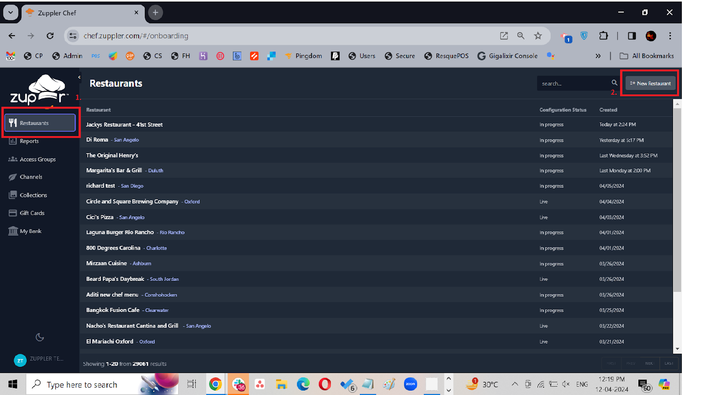Toggle dark mode moon icon
Viewport: 702px width, 395px height.
(39, 338)
